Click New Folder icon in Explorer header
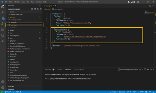Viewport: 156px width, 93px height. (35, 9)
